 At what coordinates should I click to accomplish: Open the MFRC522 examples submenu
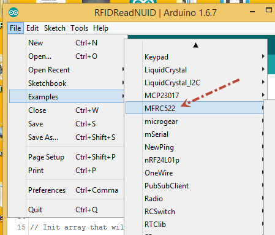click(195, 108)
